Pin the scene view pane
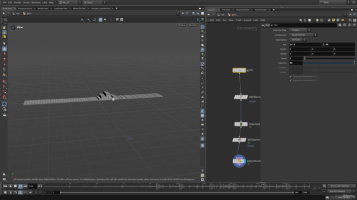This screenshot has width=357, height=200. coord(183,13)
